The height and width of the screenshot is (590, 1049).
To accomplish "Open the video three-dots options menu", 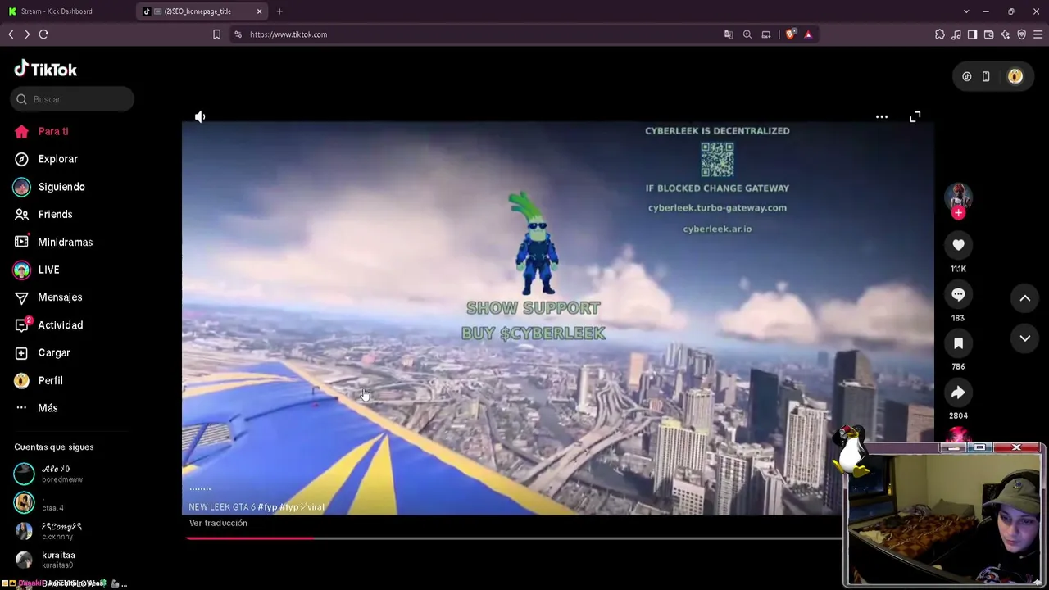I will pyautogui.click(x=882, y=117).
